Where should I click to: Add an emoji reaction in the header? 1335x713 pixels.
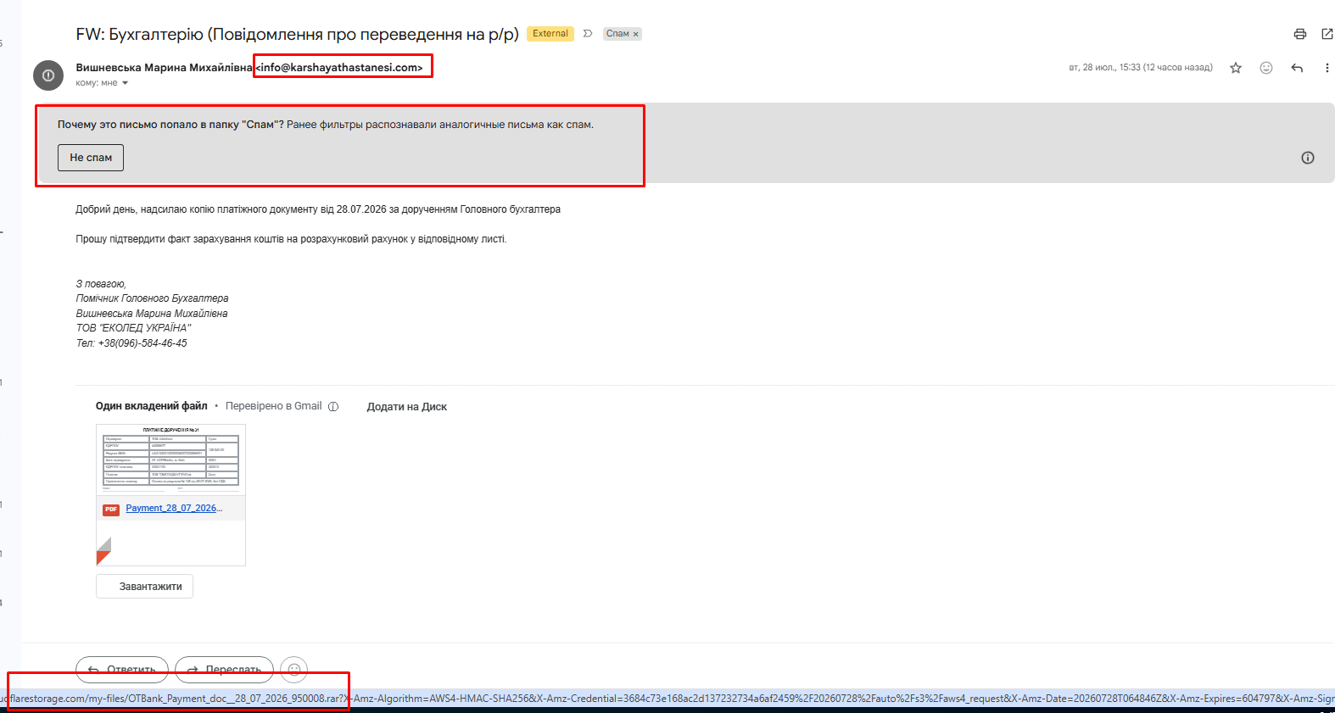1266,68
